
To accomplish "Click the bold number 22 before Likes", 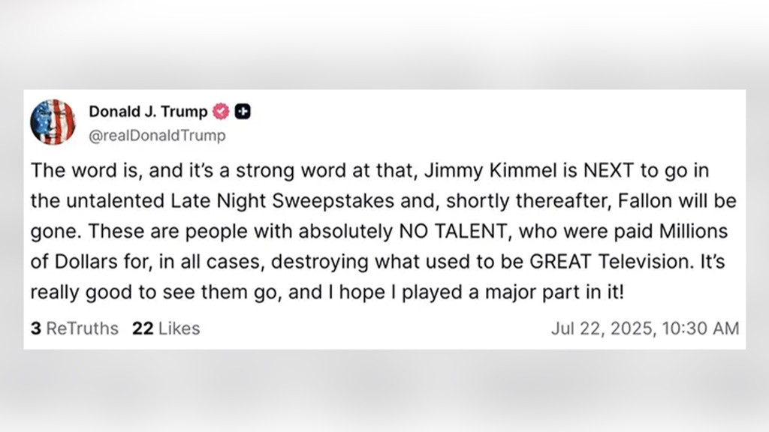I will [143, 328].
